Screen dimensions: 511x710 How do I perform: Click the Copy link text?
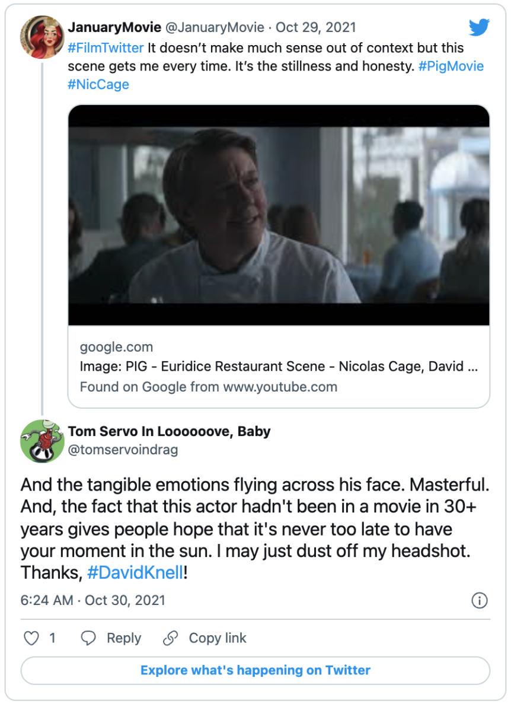pos(217,638)
